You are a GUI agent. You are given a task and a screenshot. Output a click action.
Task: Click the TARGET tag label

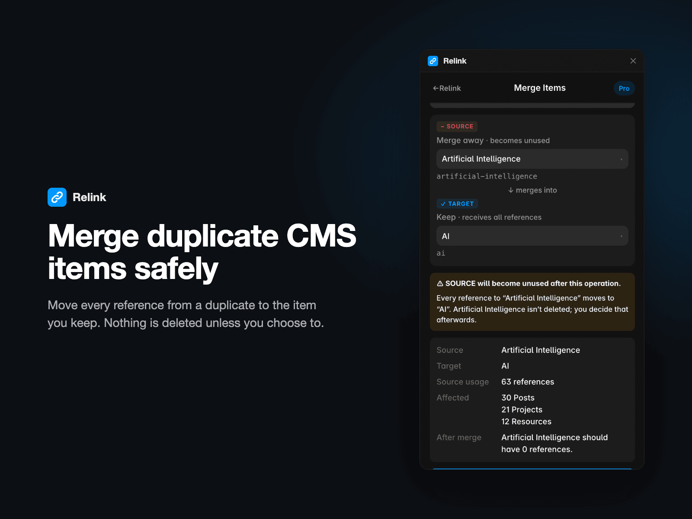(x=457, y=204)
